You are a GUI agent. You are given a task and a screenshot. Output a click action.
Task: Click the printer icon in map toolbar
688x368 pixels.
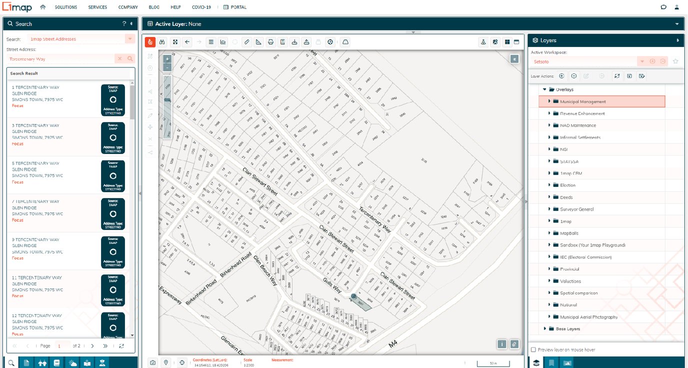tap(270, 42)
